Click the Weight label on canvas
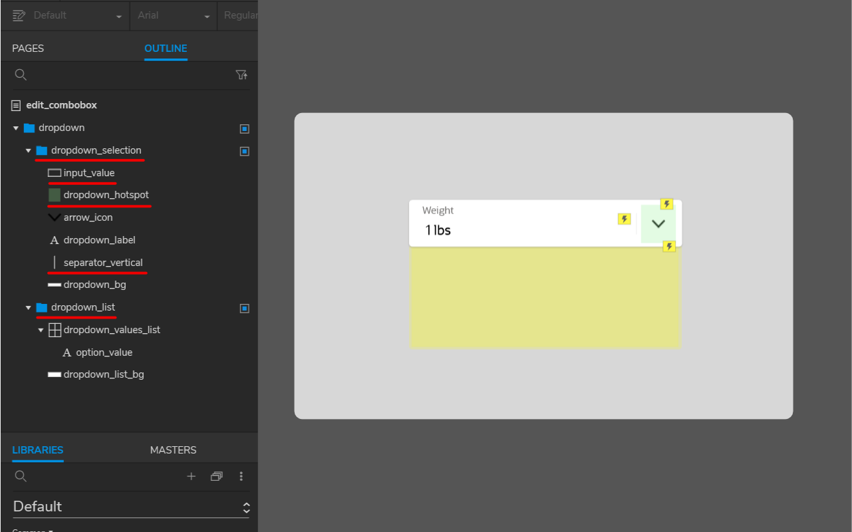 click(438, 211)
